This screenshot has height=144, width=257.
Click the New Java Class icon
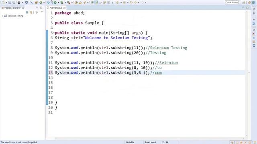[x=41, y=2]
